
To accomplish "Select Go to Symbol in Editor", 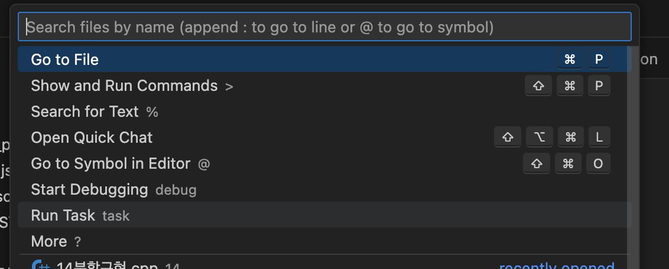I will (111, 163).
